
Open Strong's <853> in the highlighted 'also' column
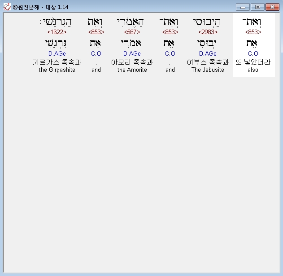pyautogui.click(x=253, y=32)
